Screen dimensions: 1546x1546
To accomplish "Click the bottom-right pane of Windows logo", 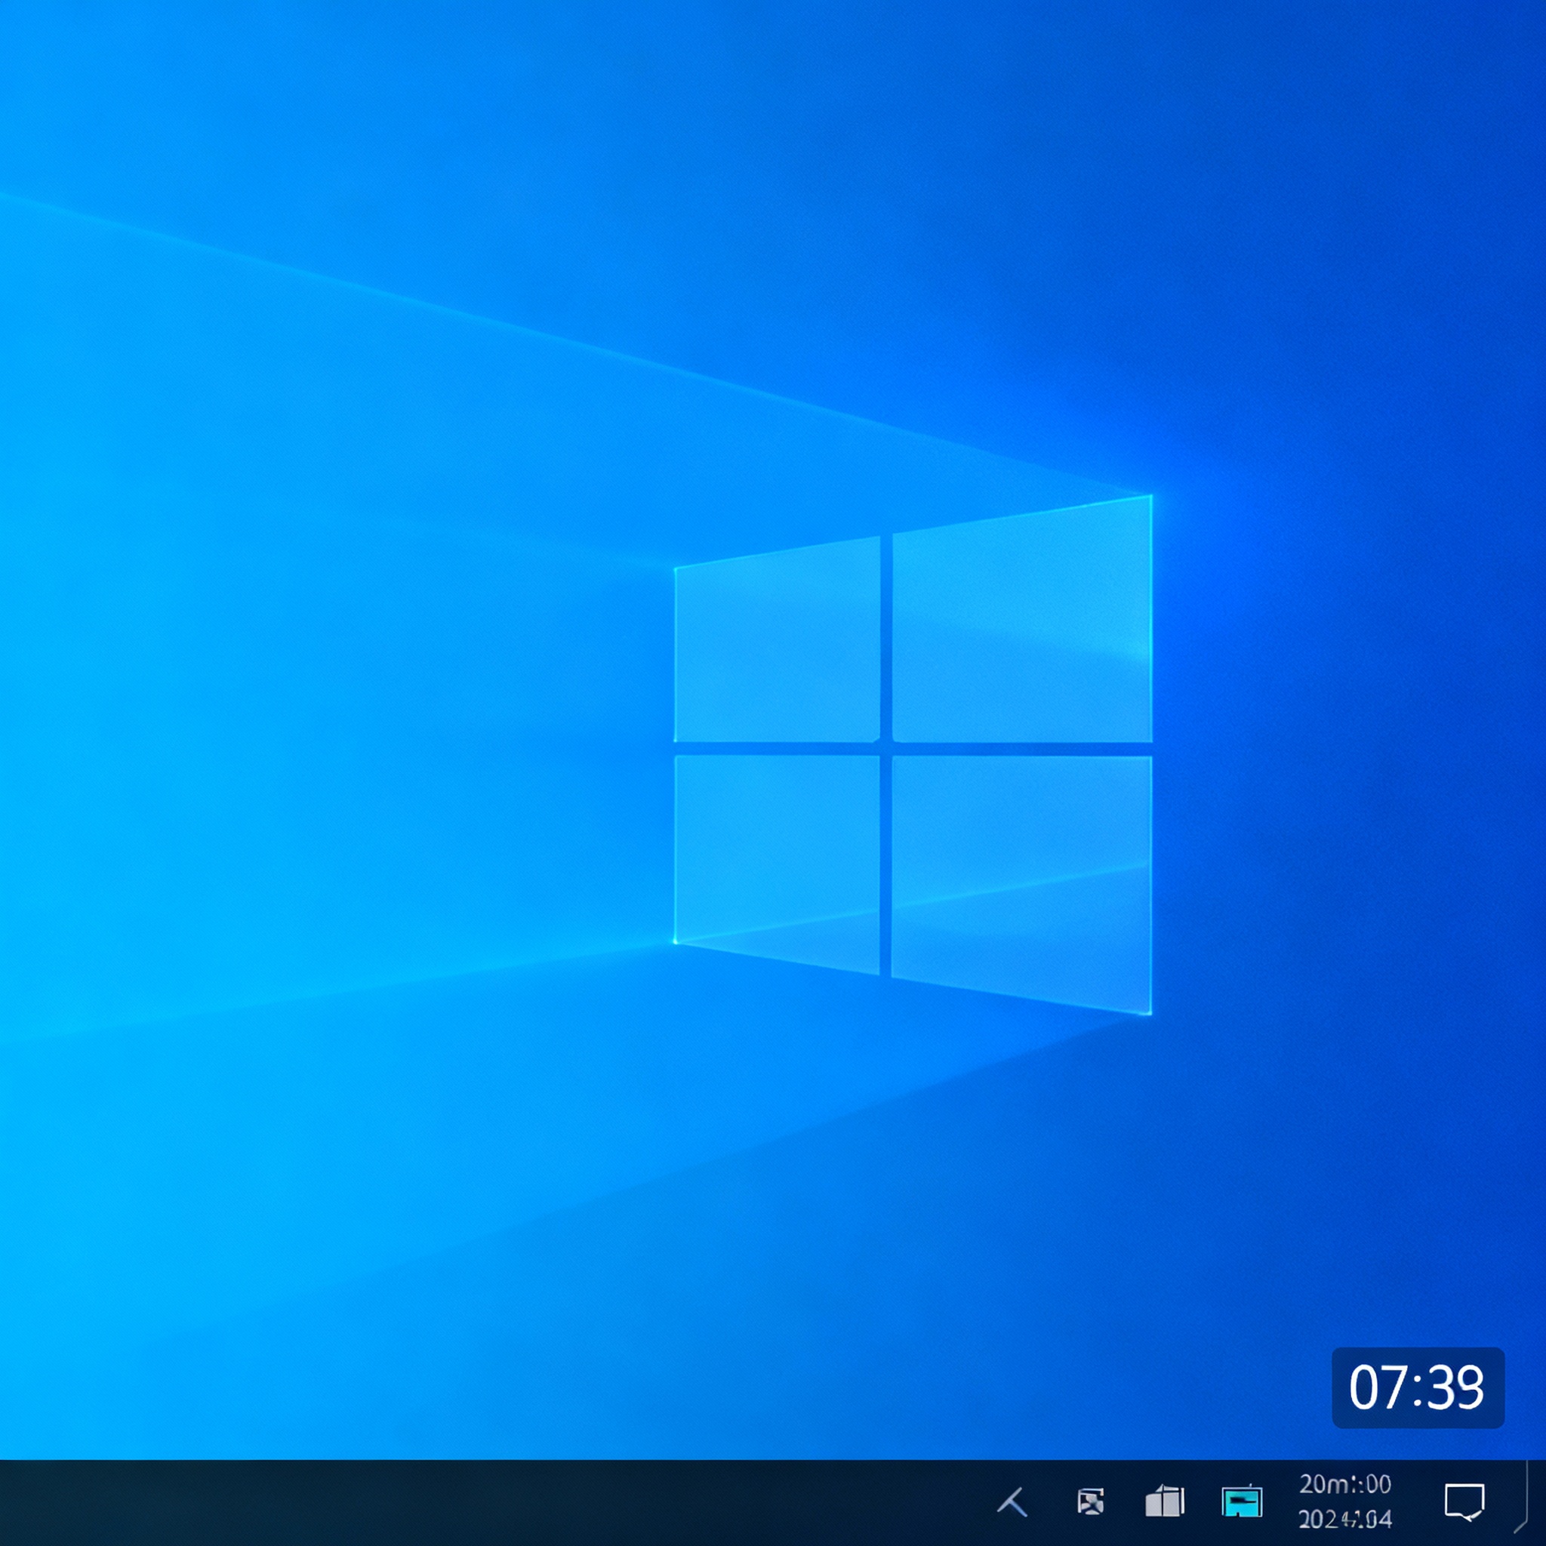I will pos(1022,880).
